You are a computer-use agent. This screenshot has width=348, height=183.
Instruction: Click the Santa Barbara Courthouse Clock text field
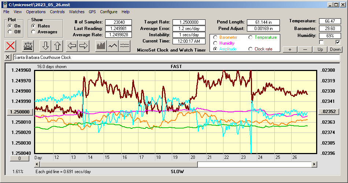click(176, 57)
